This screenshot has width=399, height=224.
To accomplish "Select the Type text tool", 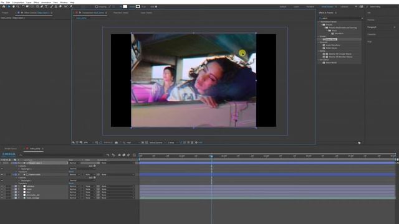I will 46,7.
